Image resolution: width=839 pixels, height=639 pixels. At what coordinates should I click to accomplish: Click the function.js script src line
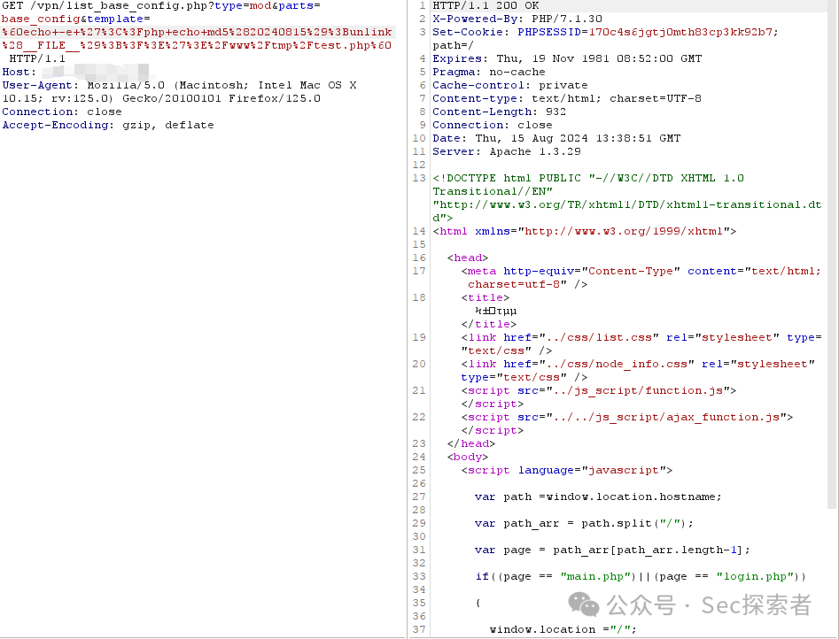pyautogui.click(x=599, y=390)
